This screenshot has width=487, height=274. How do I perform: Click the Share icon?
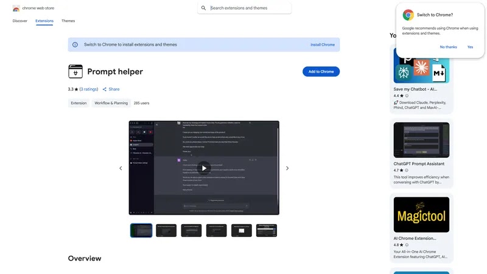coord(105,89)
